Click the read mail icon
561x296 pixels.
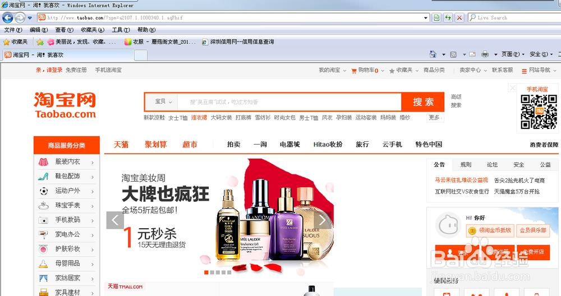(x=472, y=54)
